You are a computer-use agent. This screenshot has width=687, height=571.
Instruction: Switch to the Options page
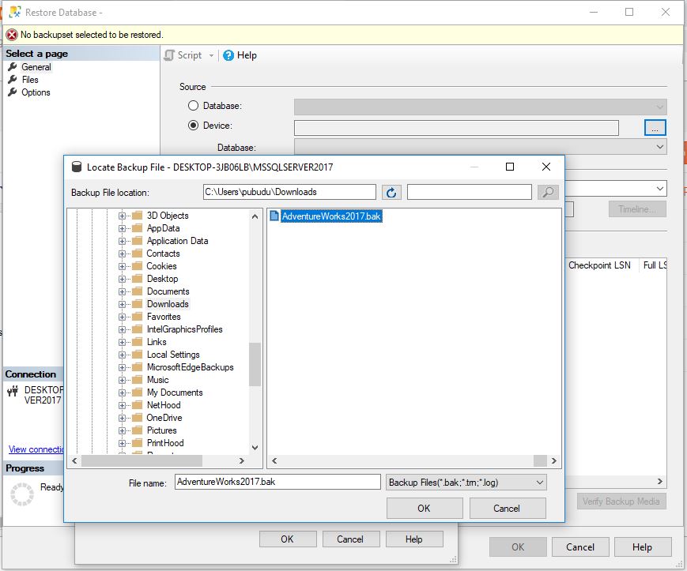pos(37,92)
